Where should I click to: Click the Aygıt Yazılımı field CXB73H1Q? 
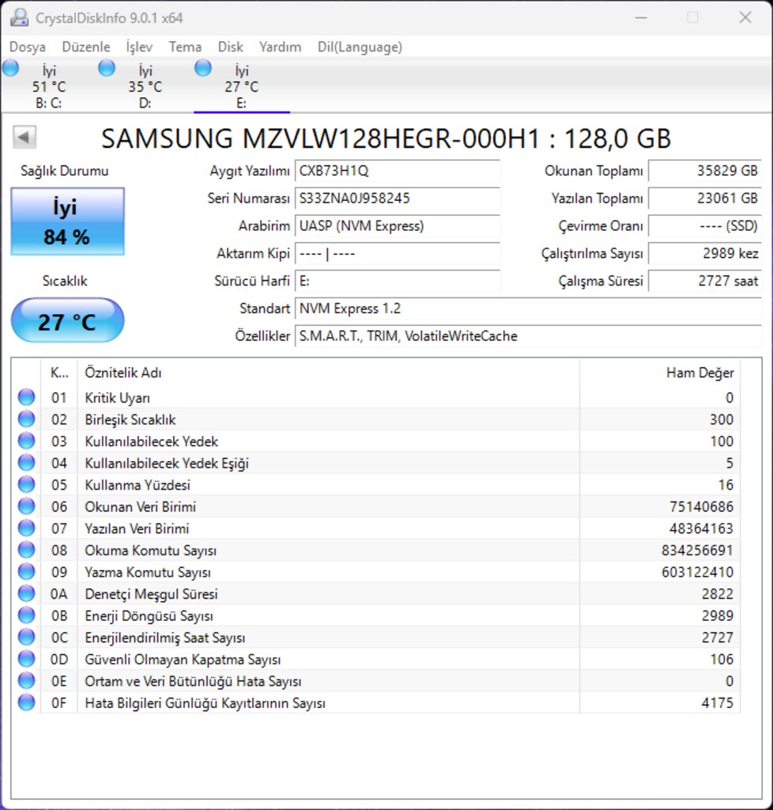click(398, 171)
